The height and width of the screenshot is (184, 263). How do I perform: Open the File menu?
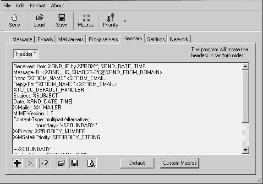click(x=7, y=5)
